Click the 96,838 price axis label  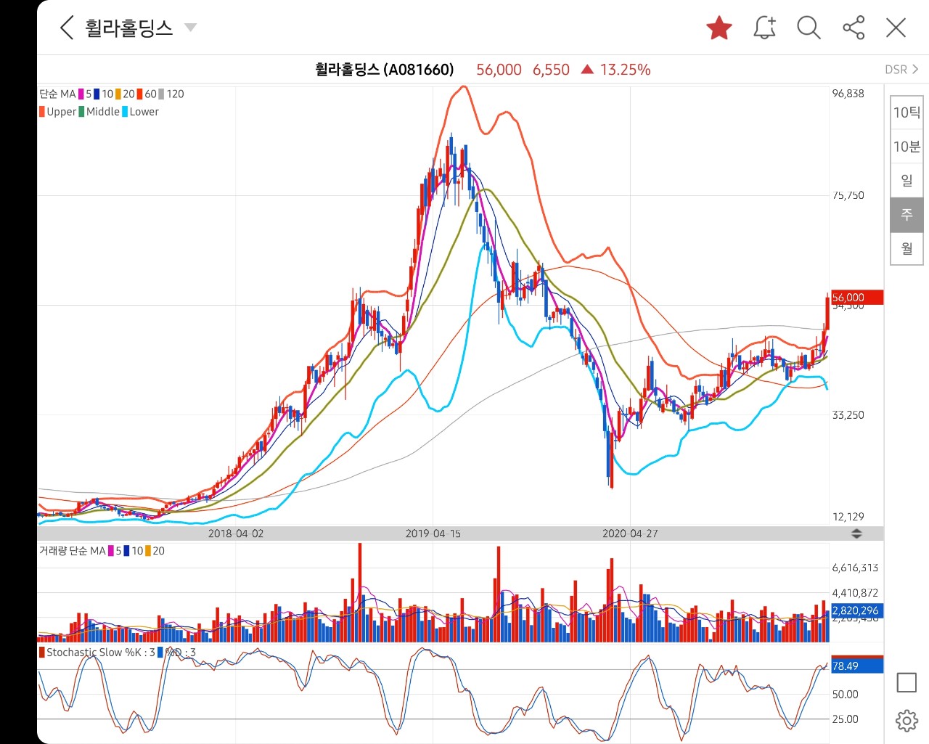[848, 94]
